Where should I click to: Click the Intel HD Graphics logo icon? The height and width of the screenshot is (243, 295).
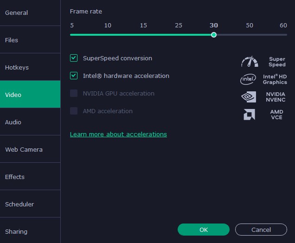(248, 79)
